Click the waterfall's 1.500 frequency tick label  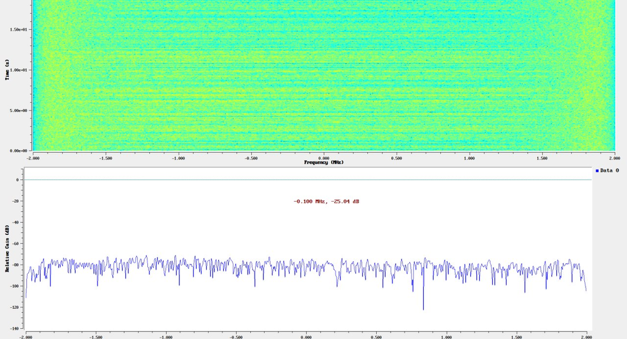542,158
